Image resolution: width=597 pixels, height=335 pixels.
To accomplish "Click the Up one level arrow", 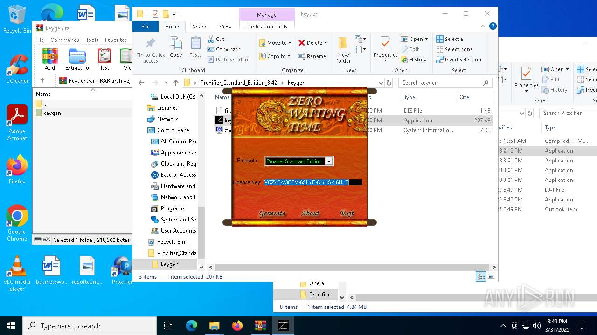I will pos(176,83).
